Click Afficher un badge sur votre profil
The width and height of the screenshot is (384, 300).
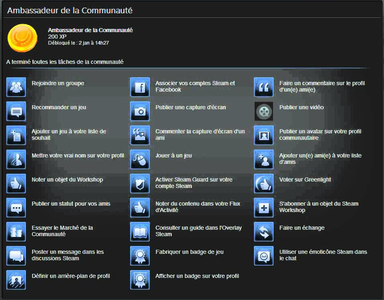197,276
